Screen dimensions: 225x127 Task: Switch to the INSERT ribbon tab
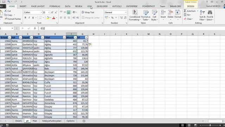pyautogui.click(x=23, y=6)
